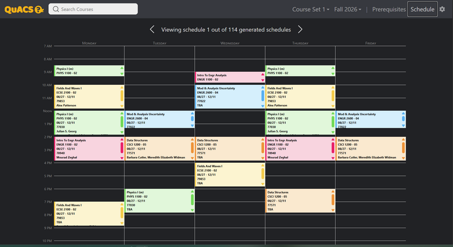This screenshot has height=247, width=453.
Task: Go to the previous generated schedule
Action: (x=152, y=29)
